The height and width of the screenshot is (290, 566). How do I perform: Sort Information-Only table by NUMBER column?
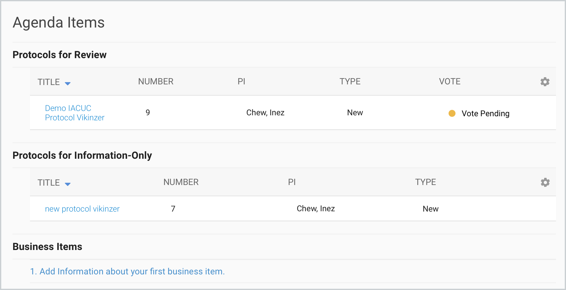point(181,182)
